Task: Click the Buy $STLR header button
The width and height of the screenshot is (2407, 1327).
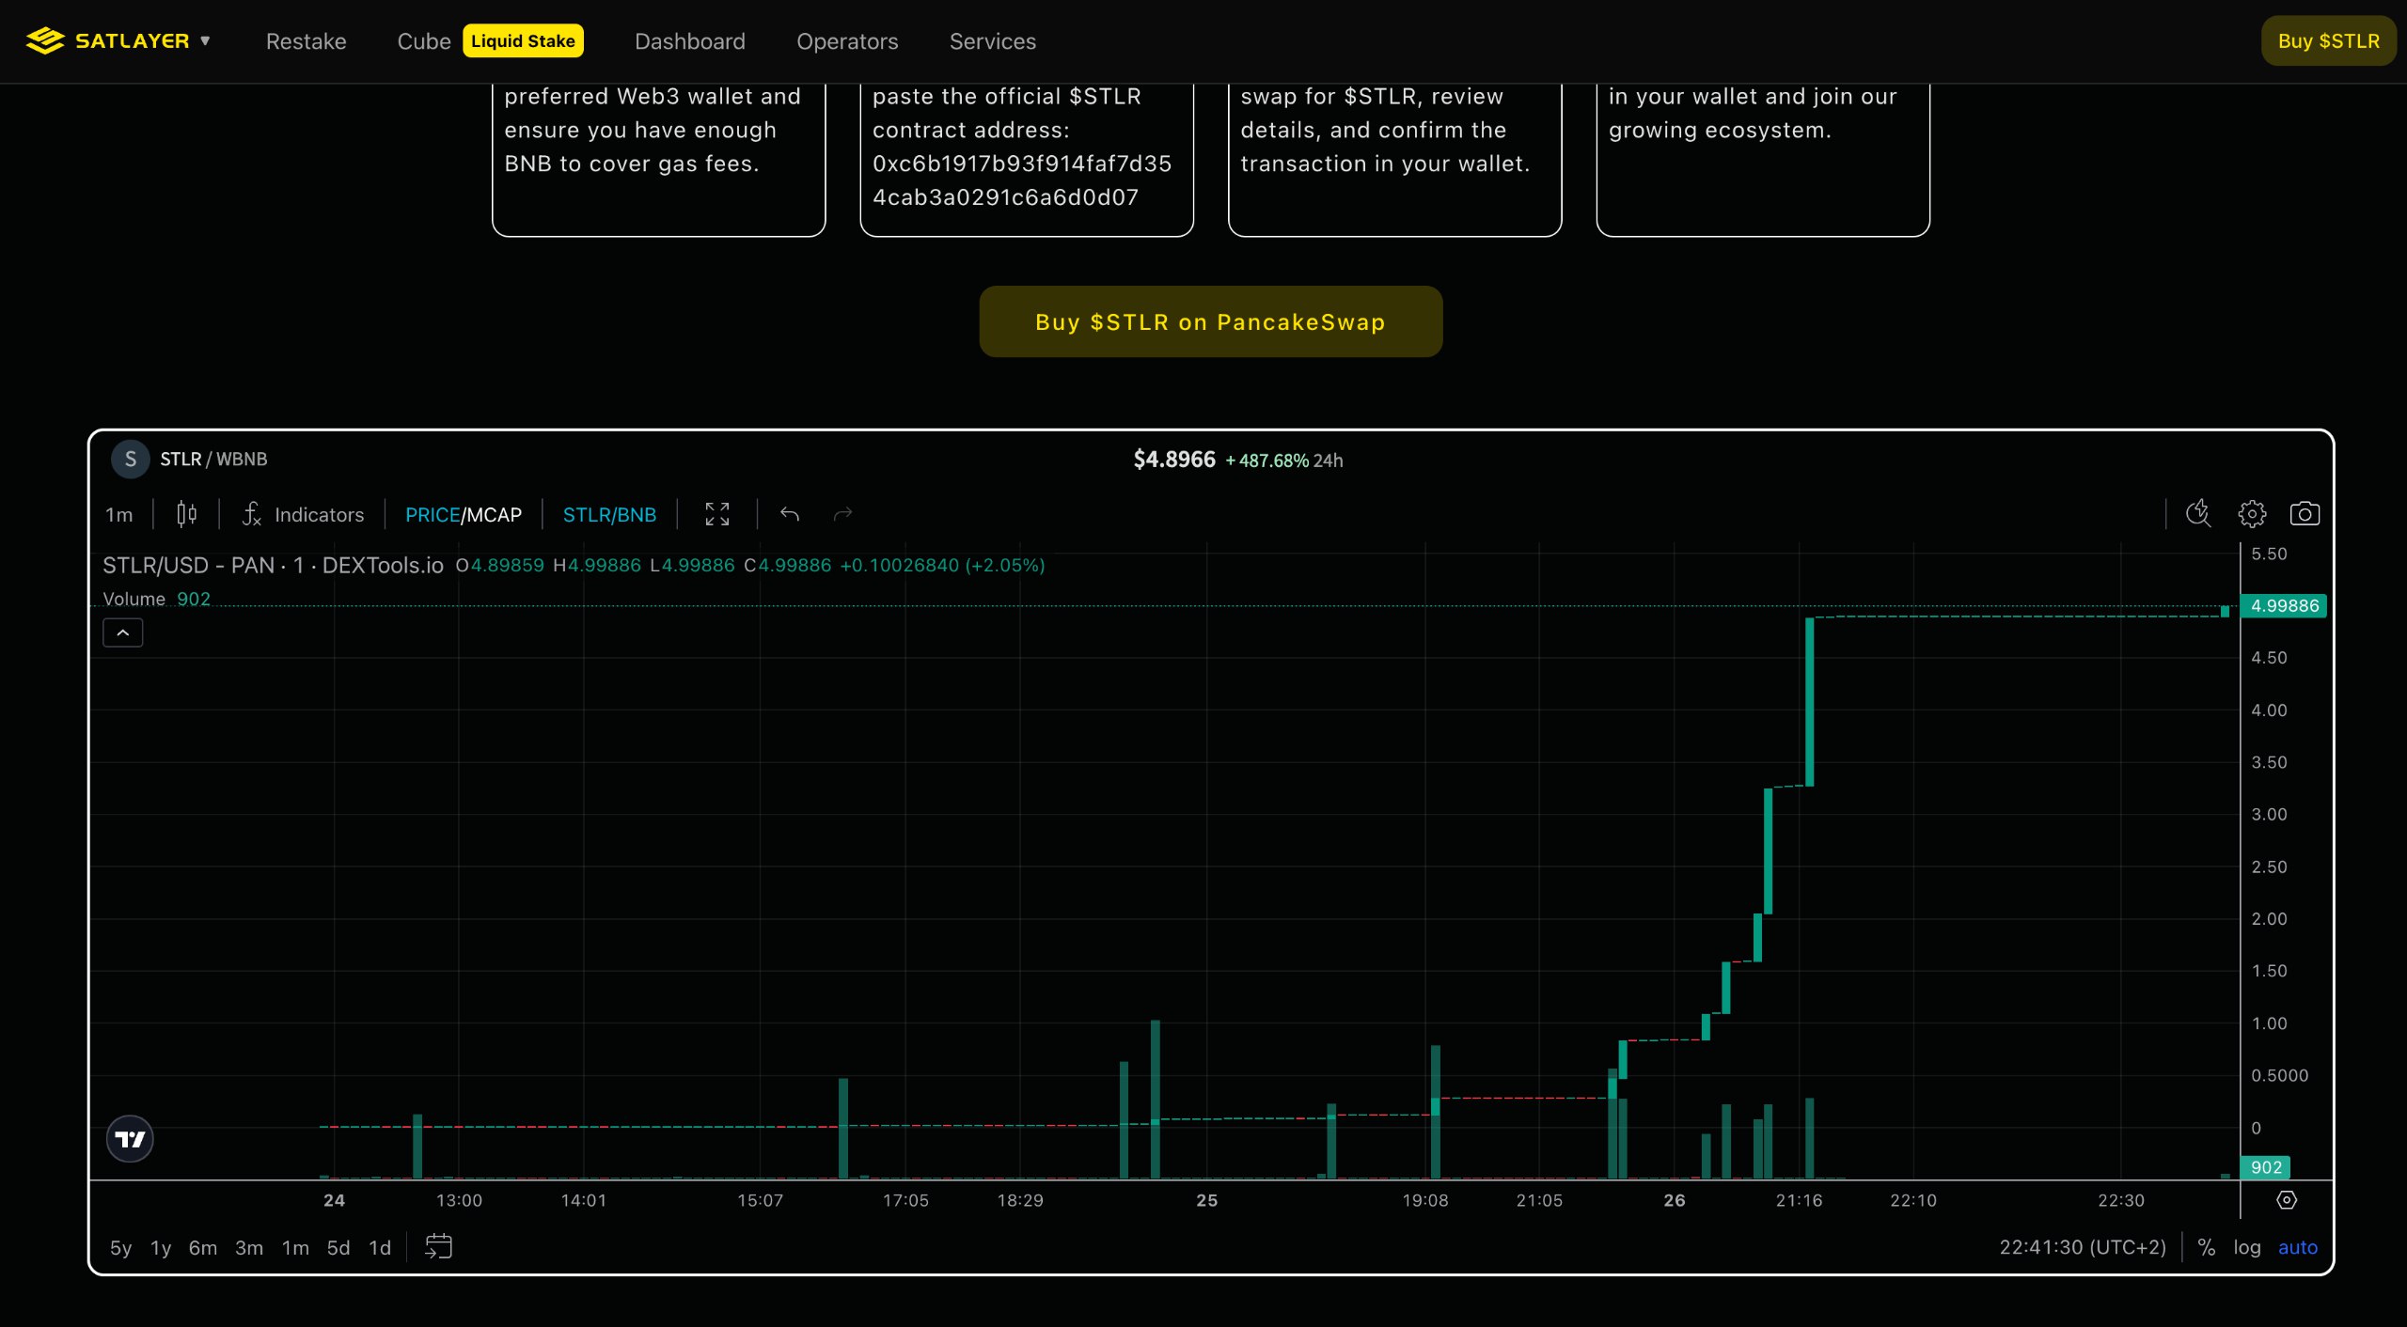Action: click(2328, 40)
